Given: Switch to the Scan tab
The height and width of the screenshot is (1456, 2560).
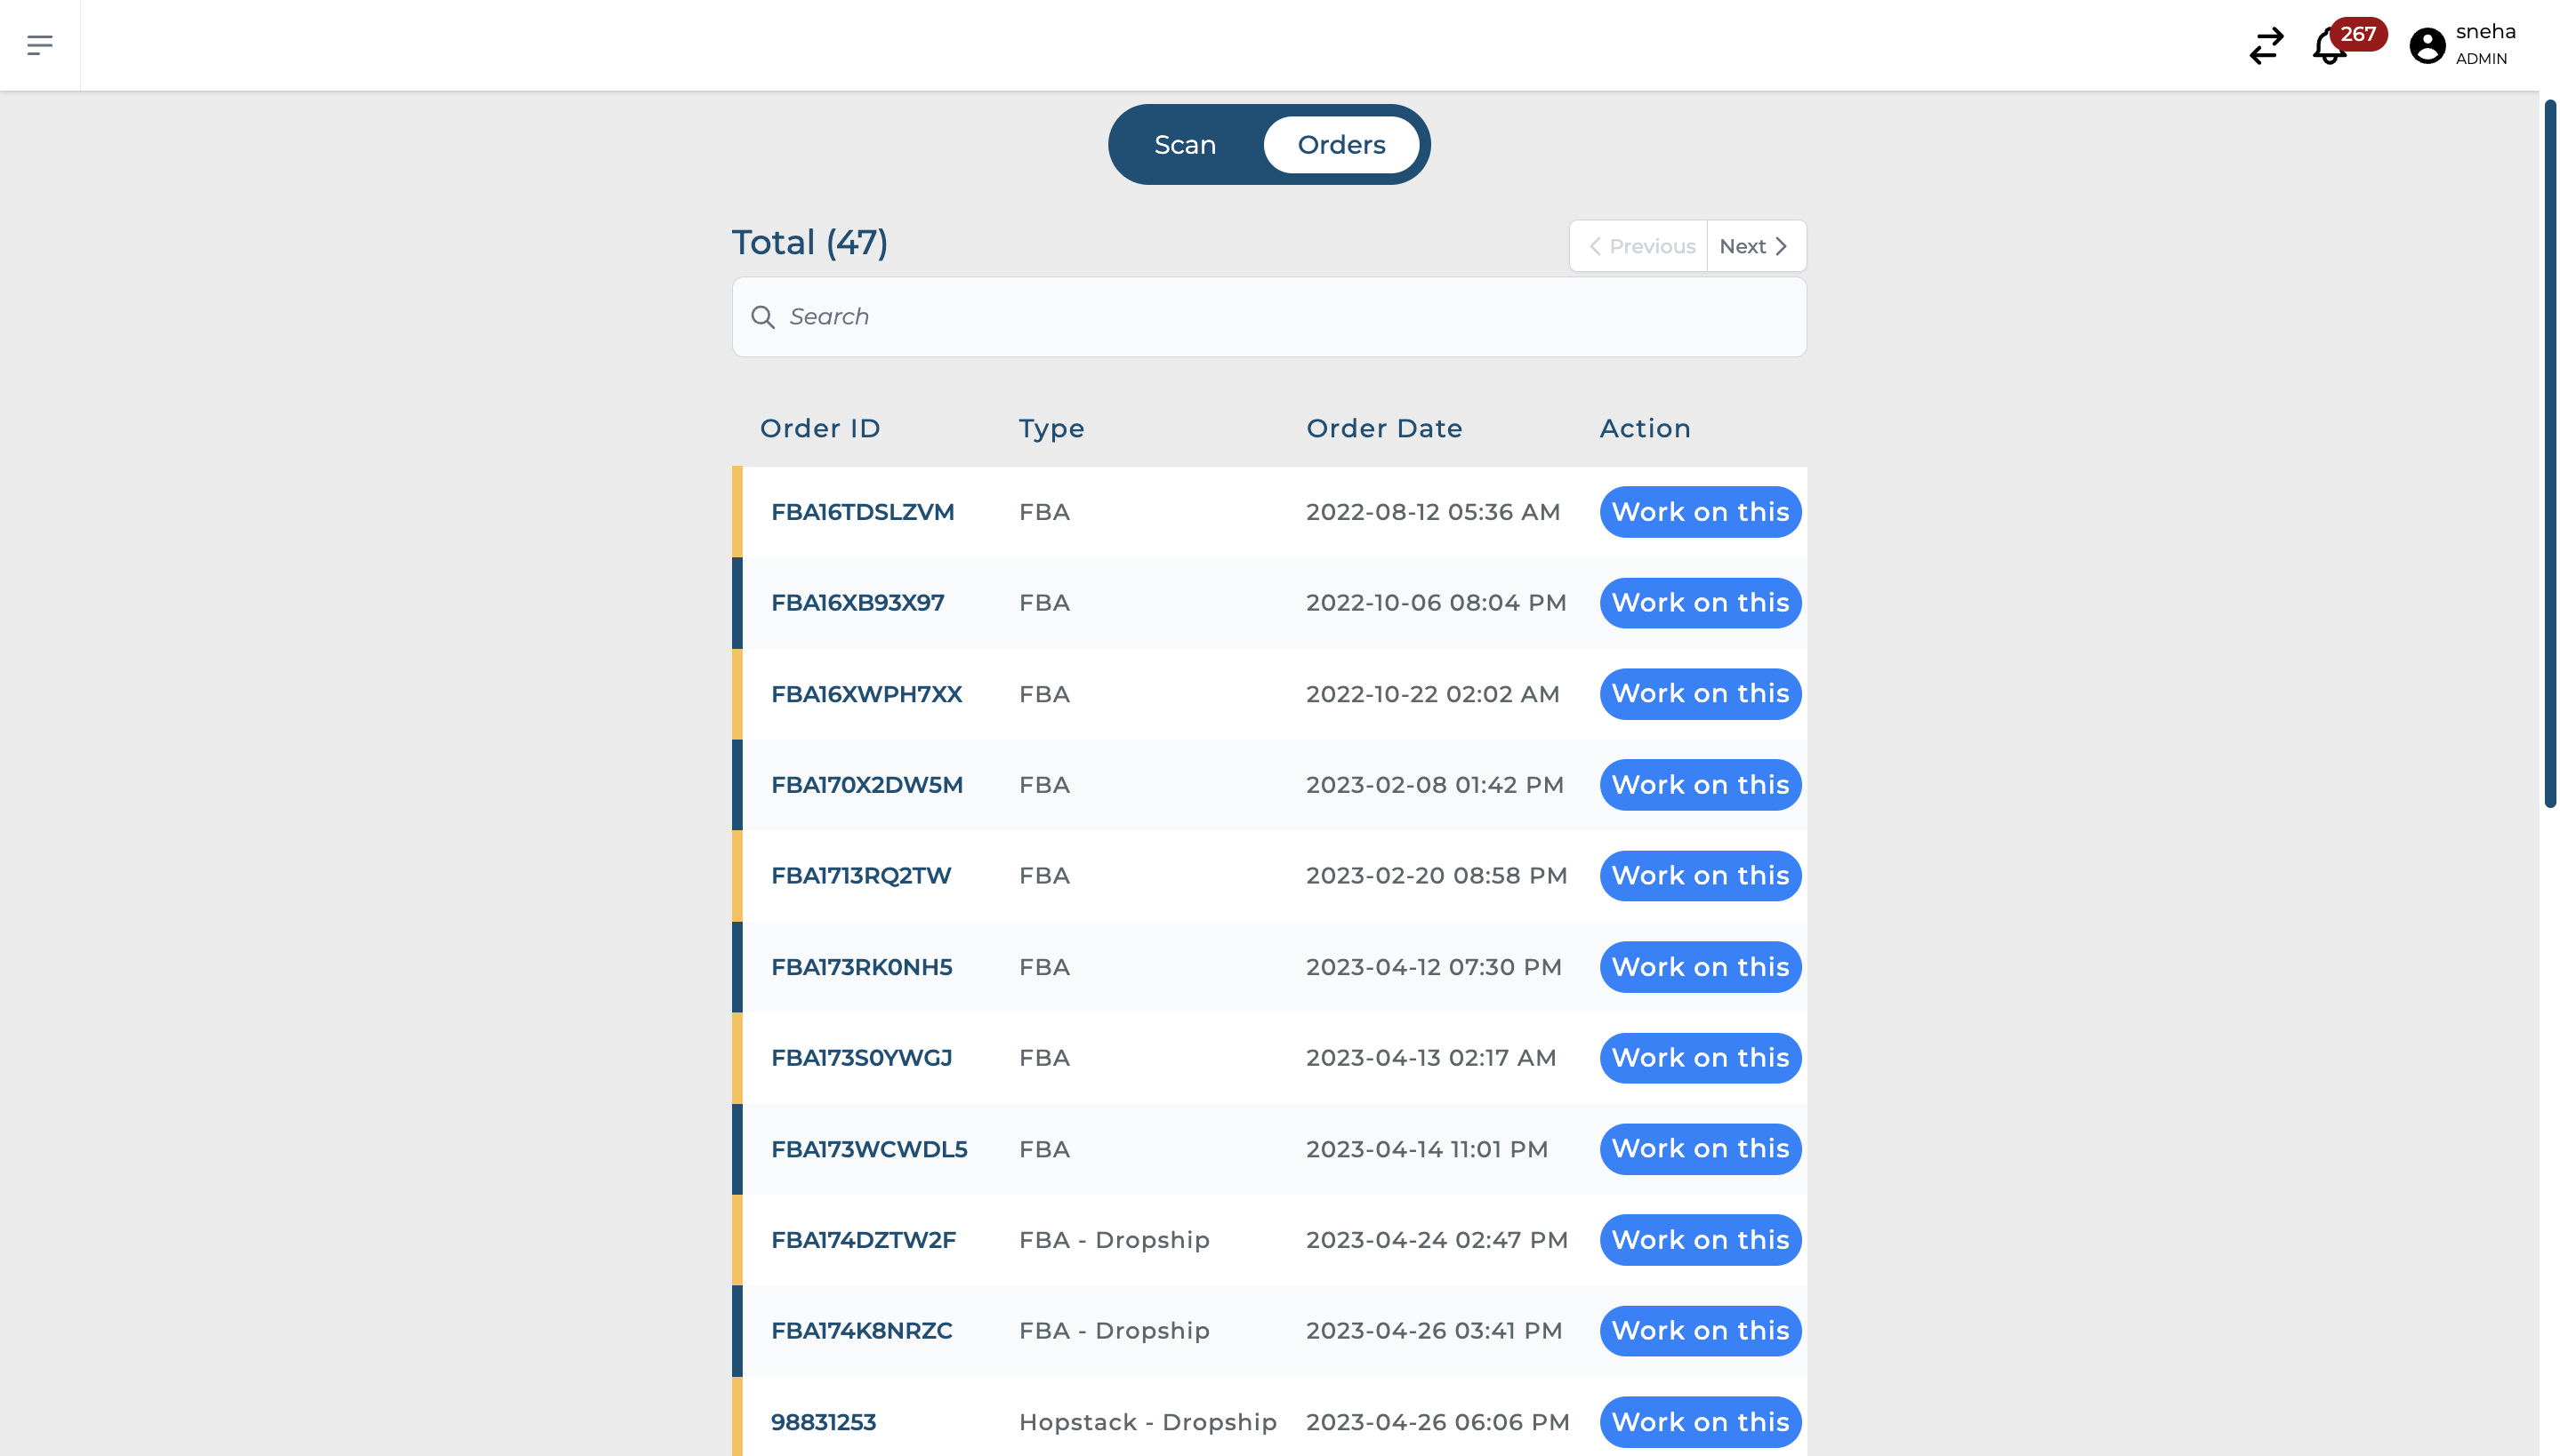Looking at the screenshot, I should (1185, 145).
